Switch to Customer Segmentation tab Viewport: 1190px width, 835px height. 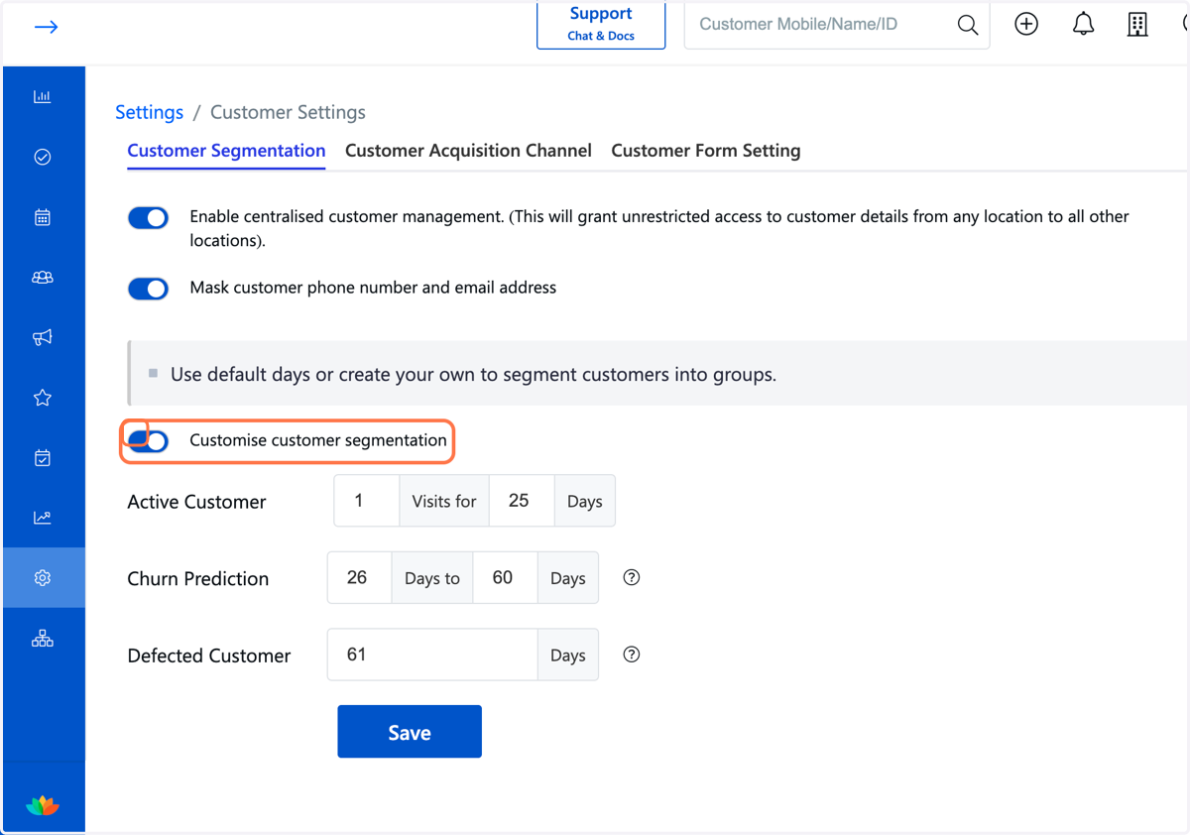pyautogui.click(x=226, y=151)
